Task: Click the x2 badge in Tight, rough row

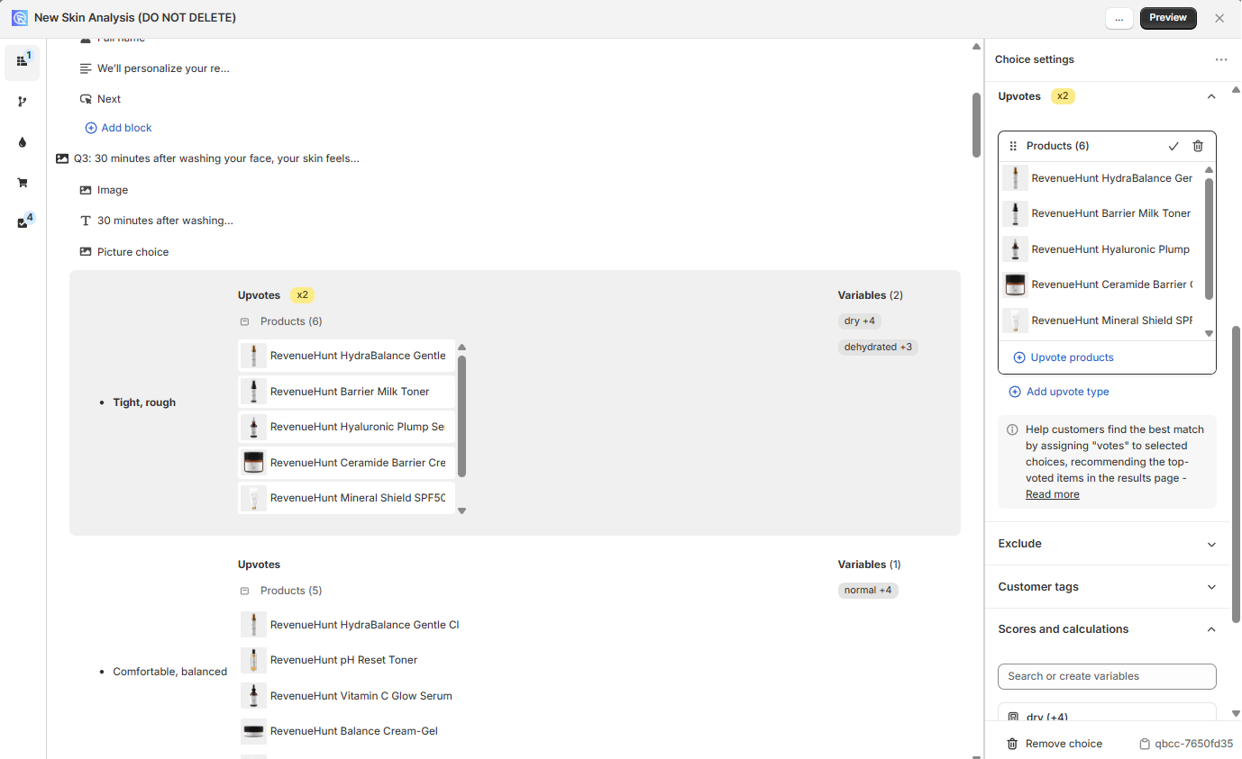Action: (303, 295)
